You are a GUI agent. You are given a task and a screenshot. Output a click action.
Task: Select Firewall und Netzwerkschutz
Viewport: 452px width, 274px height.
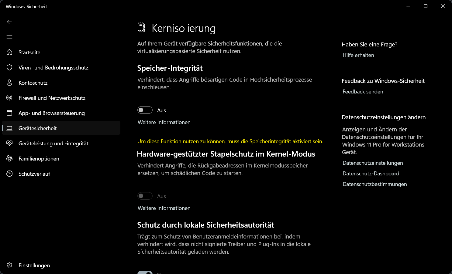point(61,98)
